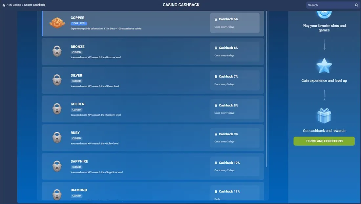Click the money bag icon beside Cashback 5%

click(216, 19)
